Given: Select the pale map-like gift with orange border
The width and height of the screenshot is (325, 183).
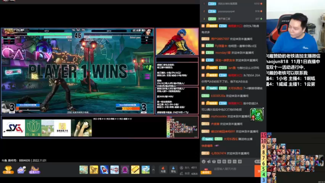Looking at the screenshot, I should point(84,170).
